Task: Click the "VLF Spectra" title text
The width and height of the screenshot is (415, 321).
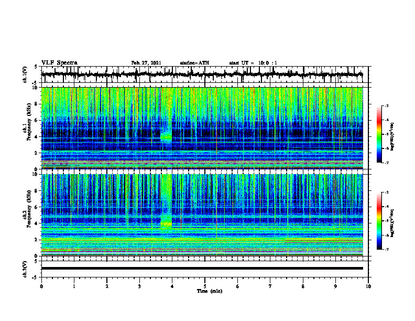Action: (x=59, y=63)
